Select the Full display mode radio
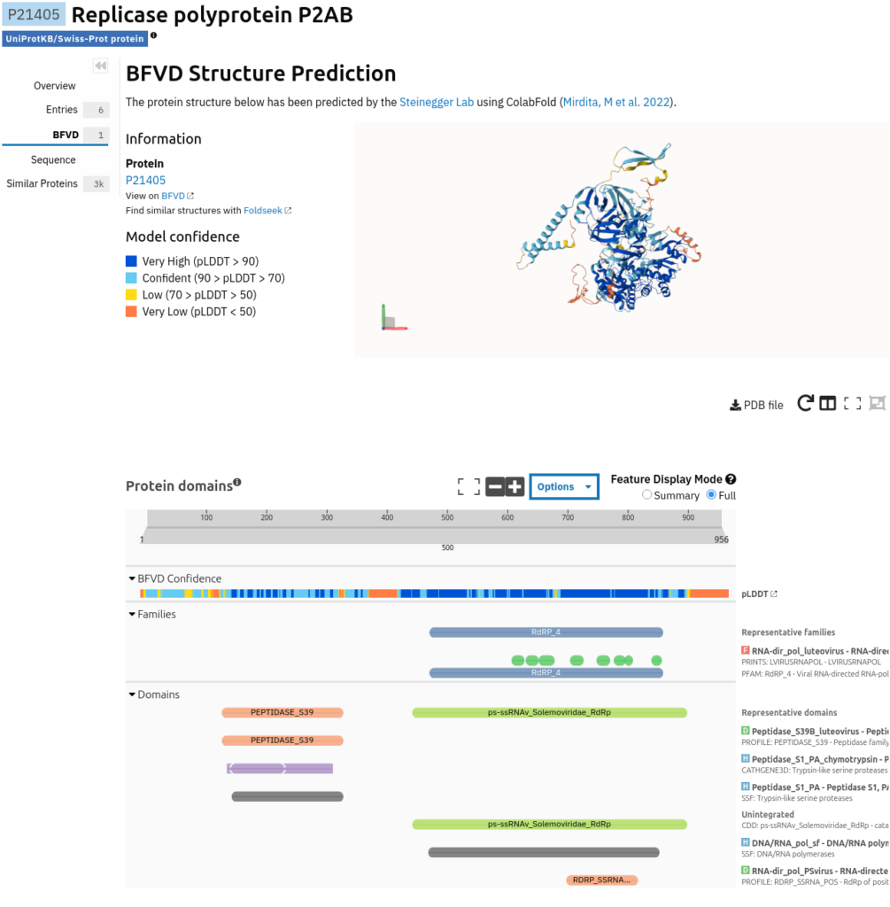The width and height of the screenshot is (890, 907). [711, 494]
